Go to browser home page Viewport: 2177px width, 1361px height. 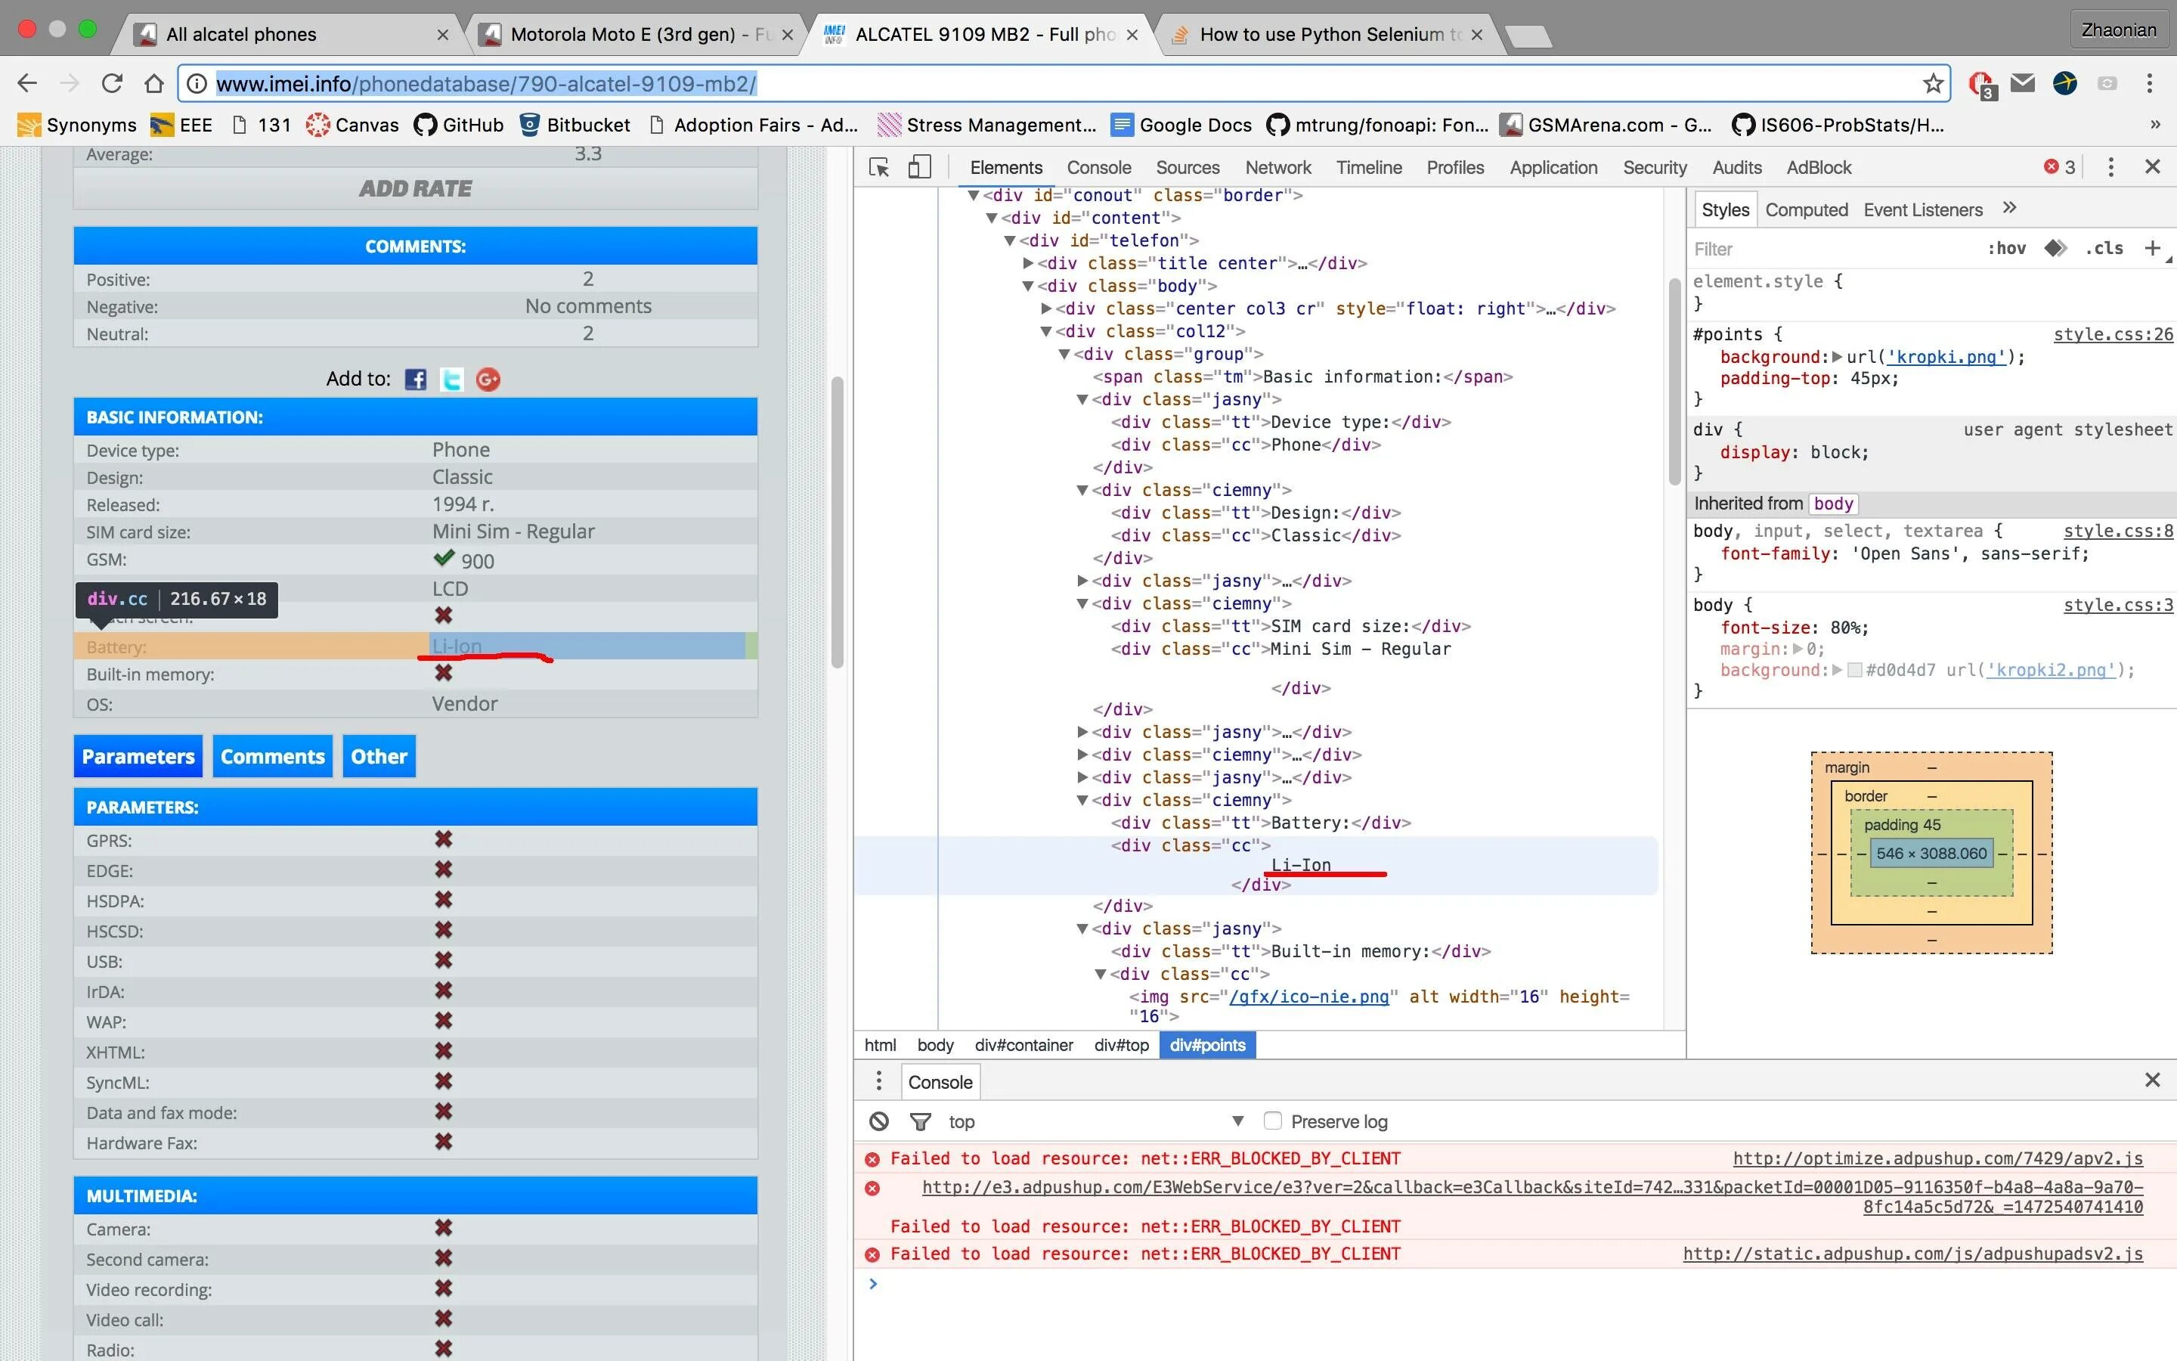coord(155,84)
